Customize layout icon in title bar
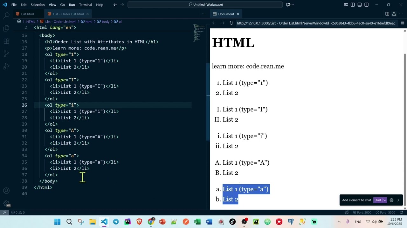The height and width of the screenshot is (228, 407). [346, 4]
